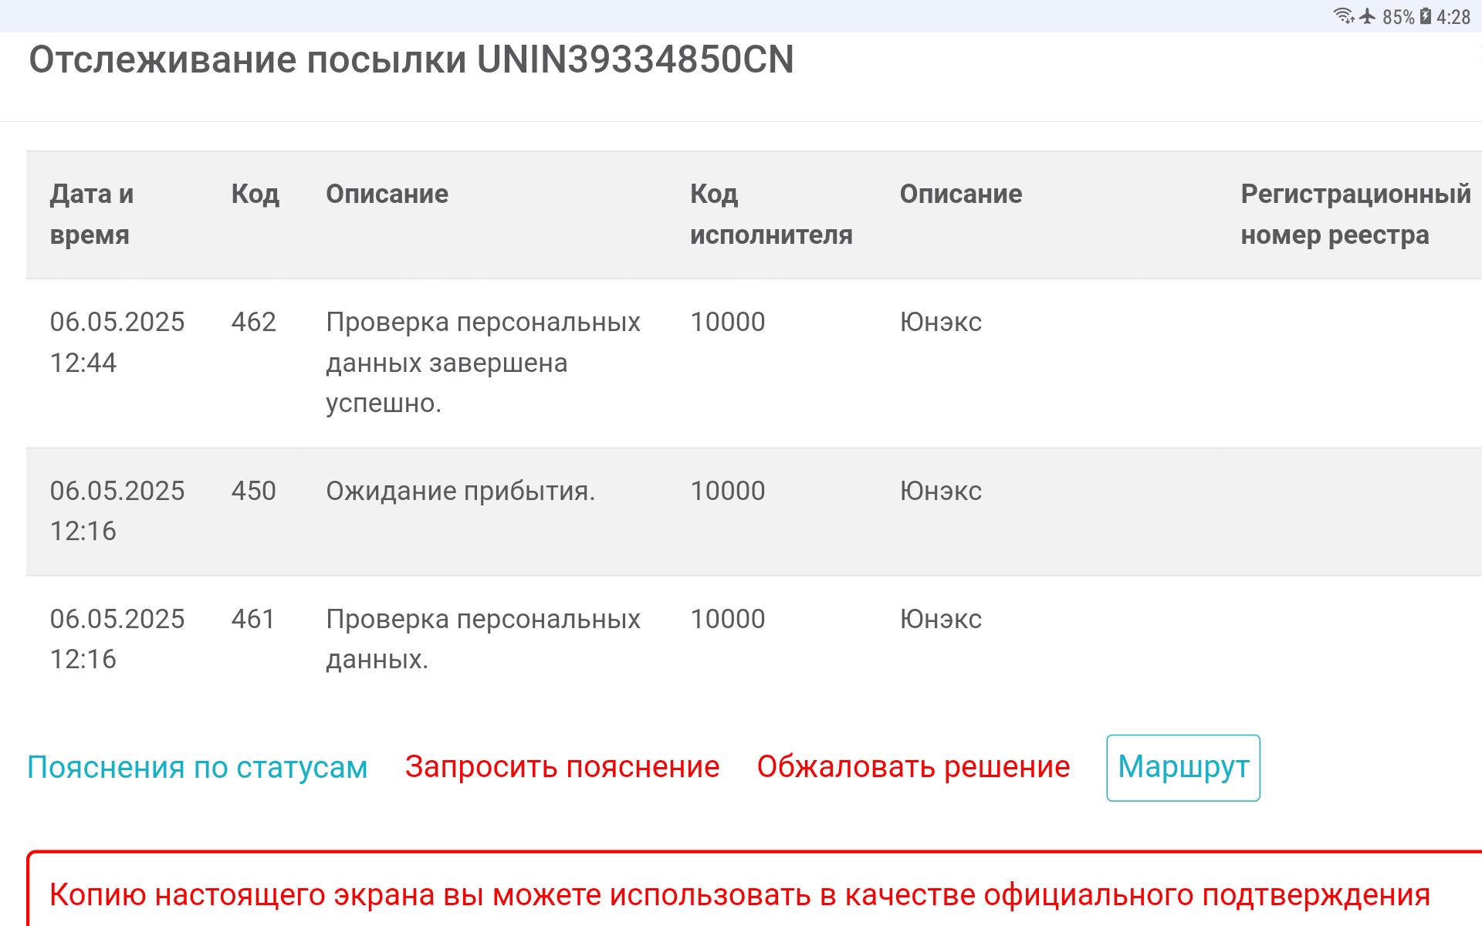Click the 06.05.2025 12:44 date cell
The height and width of the screenshot is (926, 1482).
tap(117, 343)
